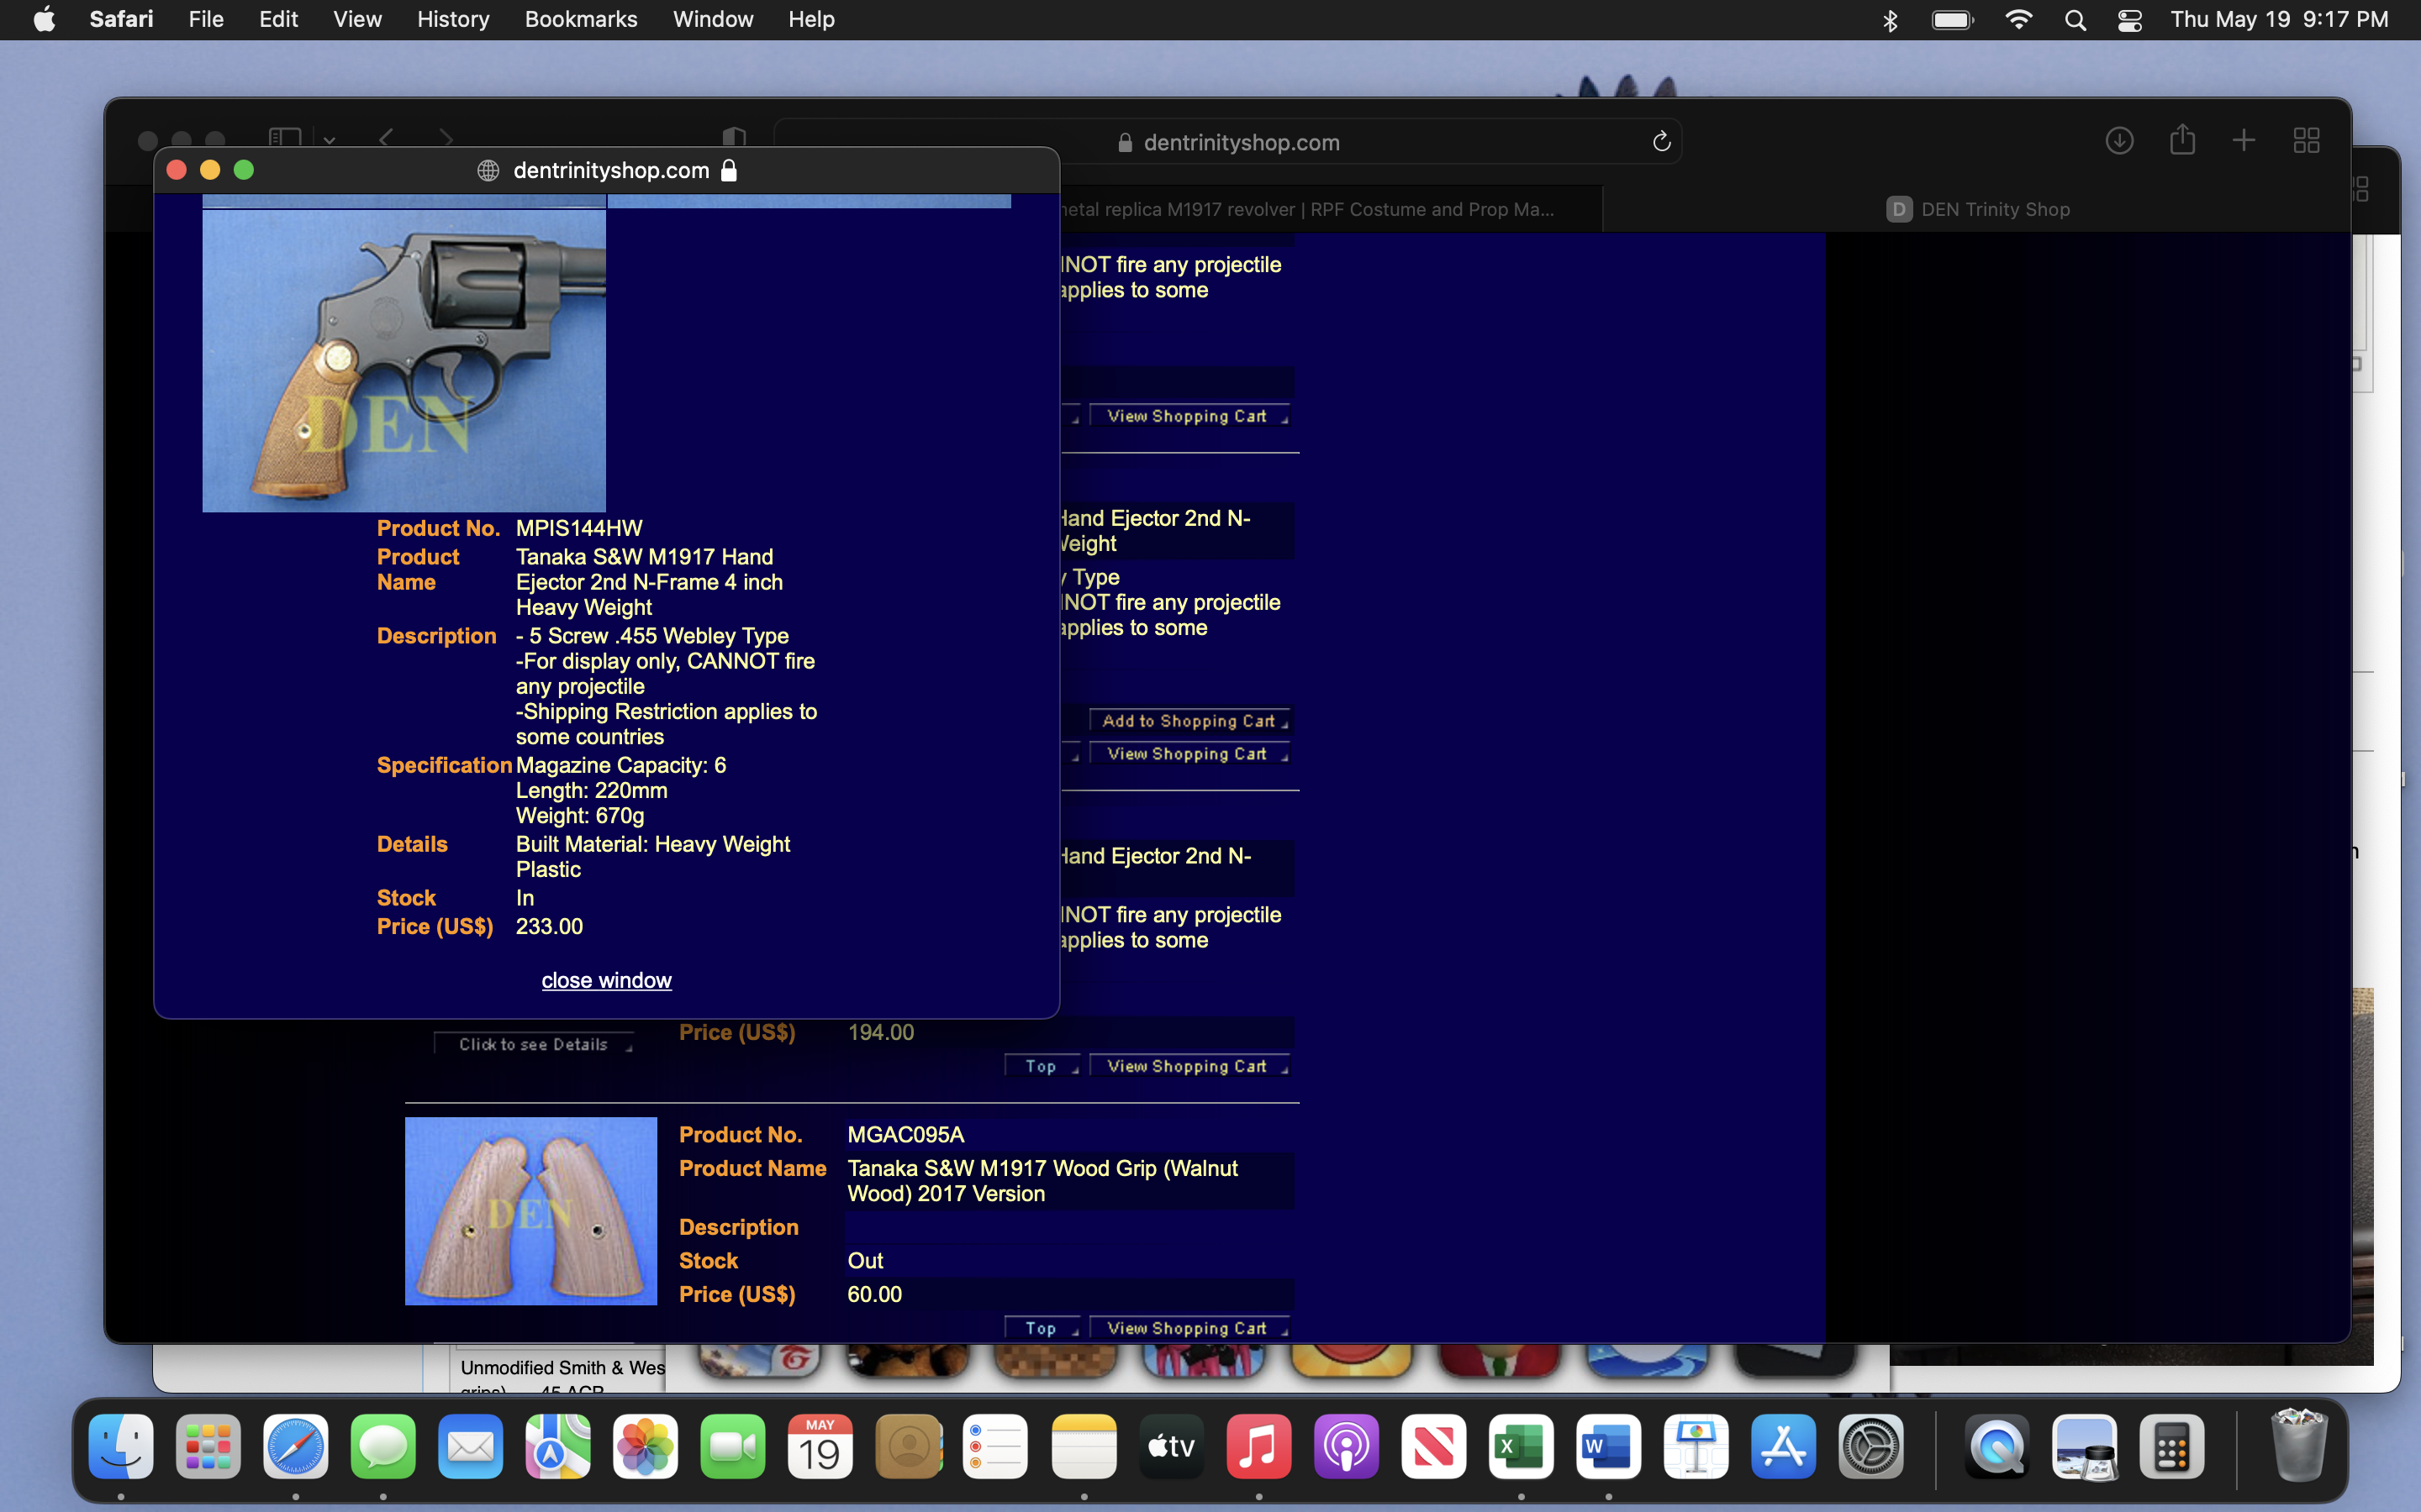Open System Preferences from the Dock
Viewport: 2421px width, 1512px height.
click(1870, 1446)
